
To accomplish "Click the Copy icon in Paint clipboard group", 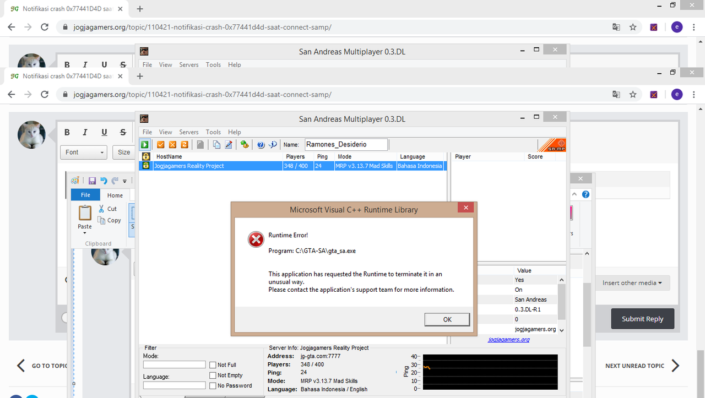I will 102,220.
